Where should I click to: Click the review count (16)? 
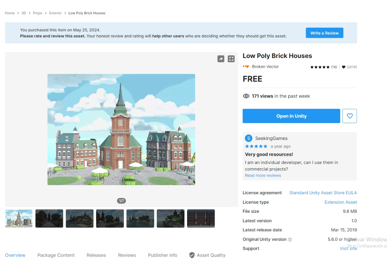[334, 67]
